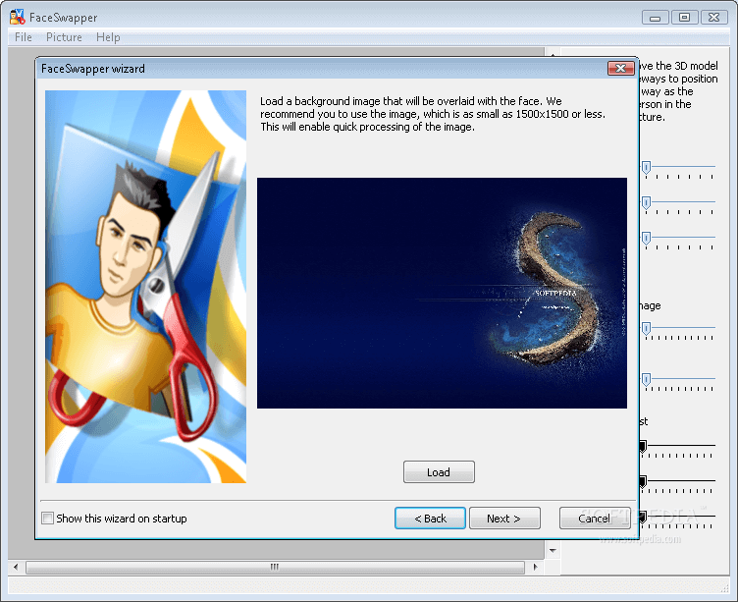Proceed with the Next button
Screen dimensions: 738x602
tap(502, 519)
